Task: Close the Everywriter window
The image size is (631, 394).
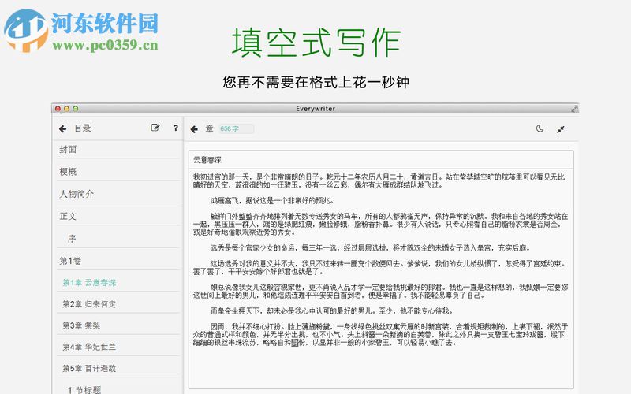Action: point(58,109)
